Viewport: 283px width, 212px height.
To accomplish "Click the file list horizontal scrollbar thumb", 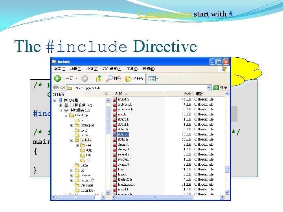I will coord(154,197).
